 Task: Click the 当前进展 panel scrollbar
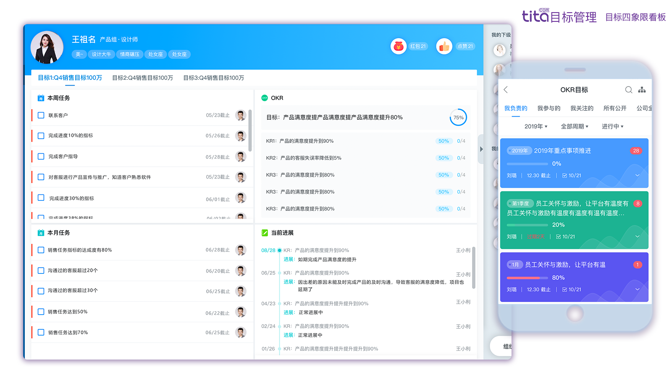(x=474, y=268)
